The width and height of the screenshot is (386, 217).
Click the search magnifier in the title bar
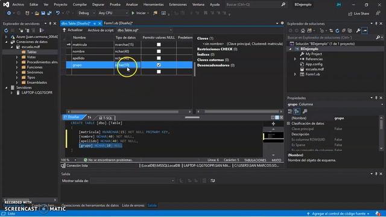283,4
